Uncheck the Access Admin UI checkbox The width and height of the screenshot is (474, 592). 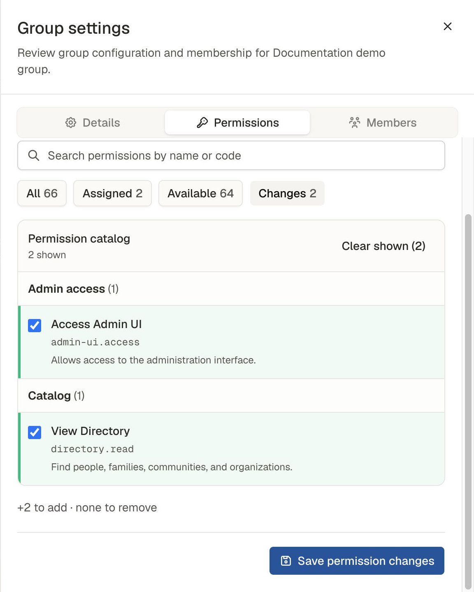coord(35,326)
